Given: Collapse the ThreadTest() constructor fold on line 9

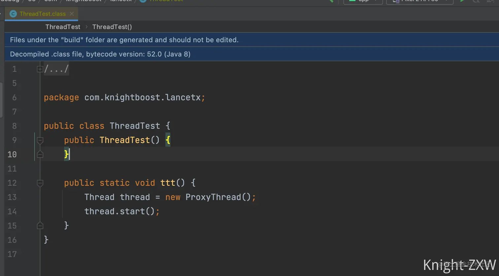Looking at the screenshot, I should [x=40, y=140].
